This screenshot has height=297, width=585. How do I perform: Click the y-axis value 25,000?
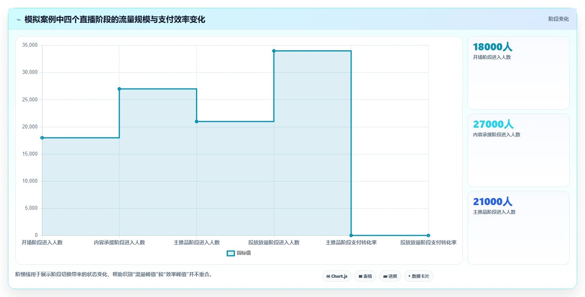30,99
